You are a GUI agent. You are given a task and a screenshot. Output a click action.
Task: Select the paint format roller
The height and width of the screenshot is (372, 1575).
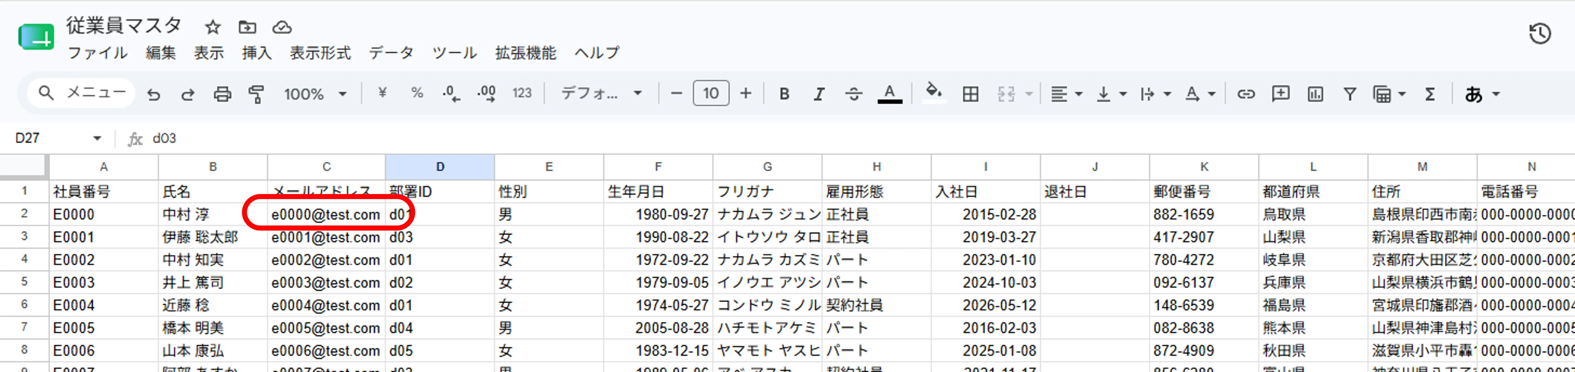pos(256,94)
